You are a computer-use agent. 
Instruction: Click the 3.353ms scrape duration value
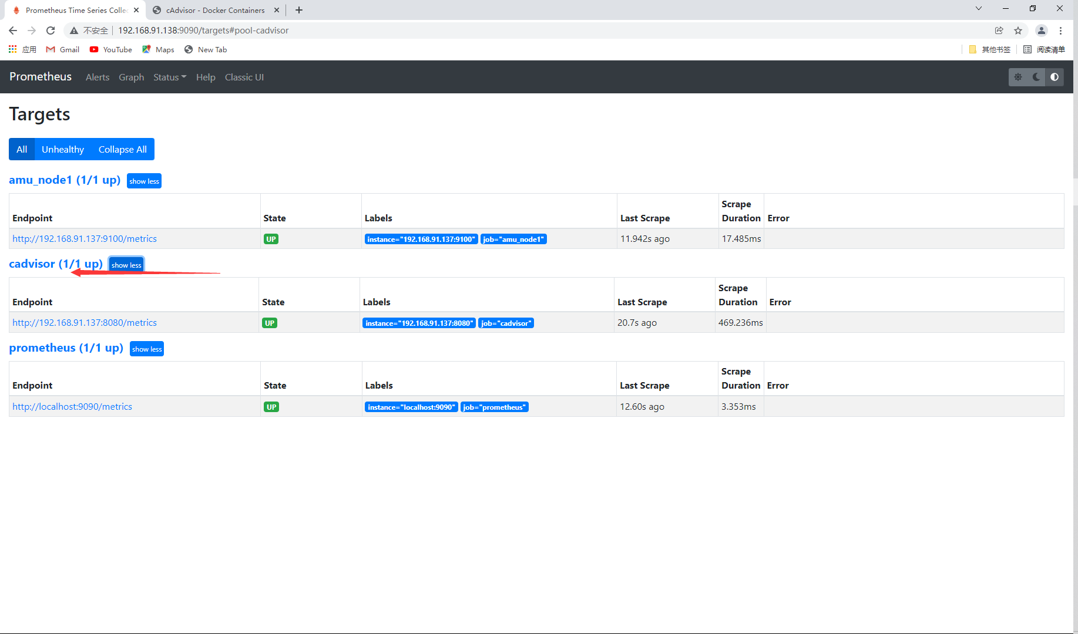click(738, 406)
